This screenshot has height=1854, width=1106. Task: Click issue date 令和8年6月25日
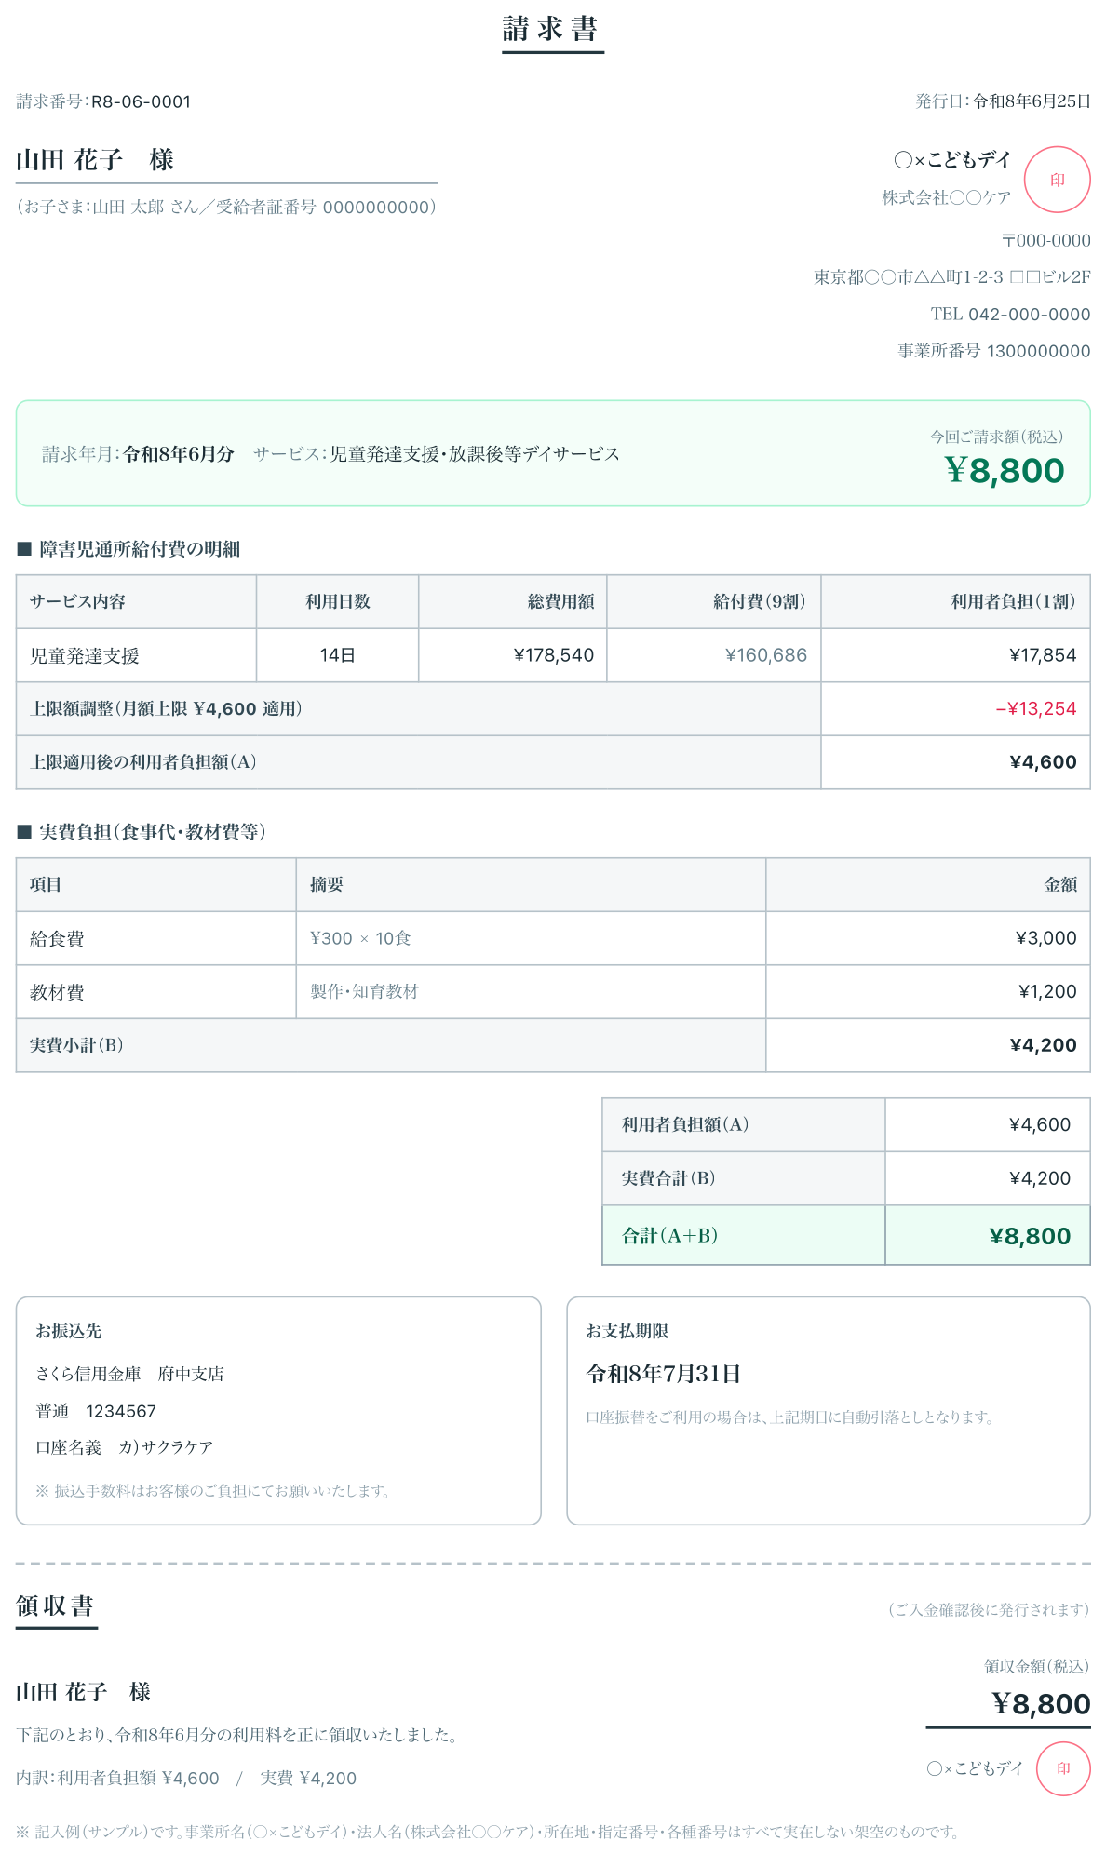point(1032,101)
